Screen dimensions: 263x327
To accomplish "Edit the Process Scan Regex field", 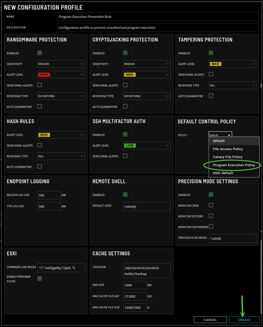I will tap(232, 238).
